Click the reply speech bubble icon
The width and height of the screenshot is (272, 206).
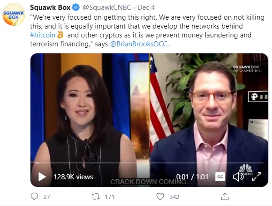[x=34, y=197]
